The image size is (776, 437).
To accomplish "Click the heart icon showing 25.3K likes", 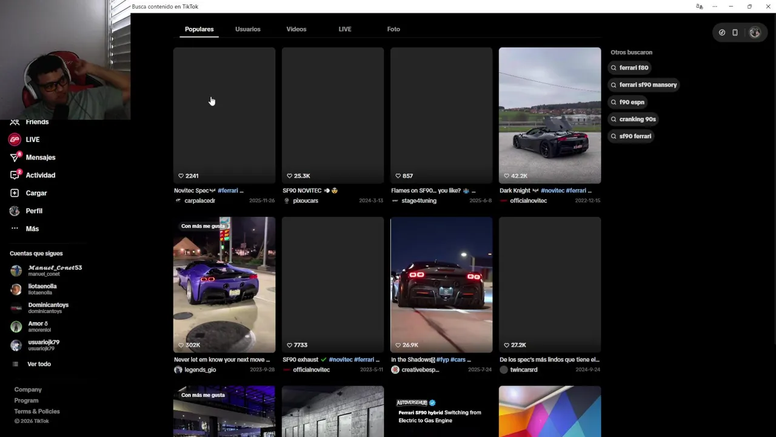I will pos(289,176).
